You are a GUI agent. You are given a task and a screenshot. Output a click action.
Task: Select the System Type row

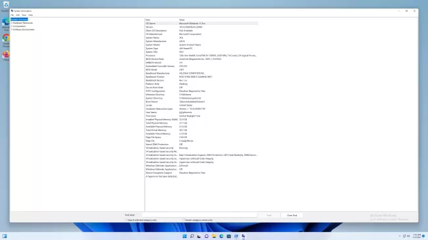201,48
